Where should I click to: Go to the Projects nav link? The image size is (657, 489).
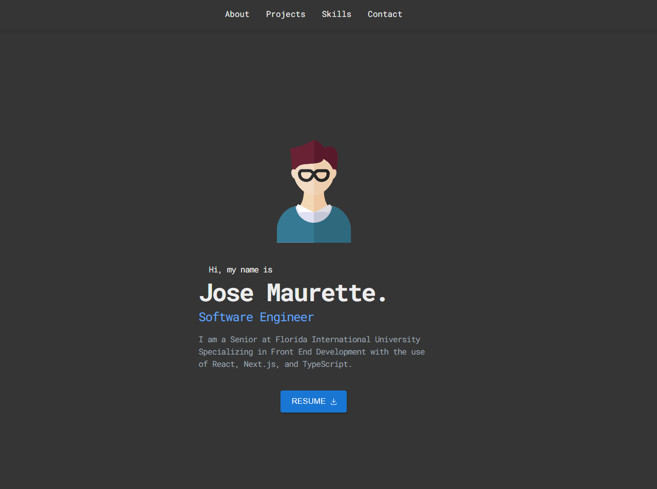click(285, 14)
